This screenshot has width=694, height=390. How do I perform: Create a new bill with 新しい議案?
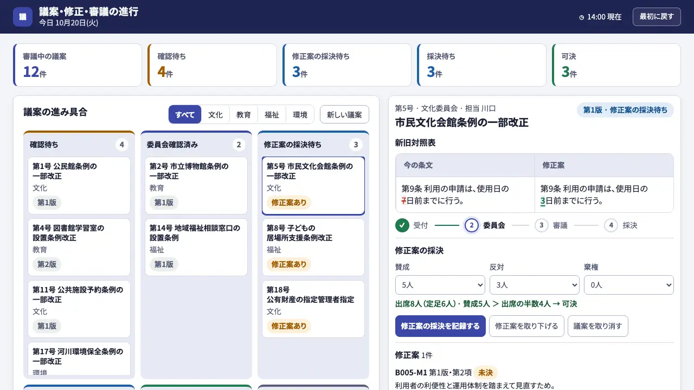point(344,114)
